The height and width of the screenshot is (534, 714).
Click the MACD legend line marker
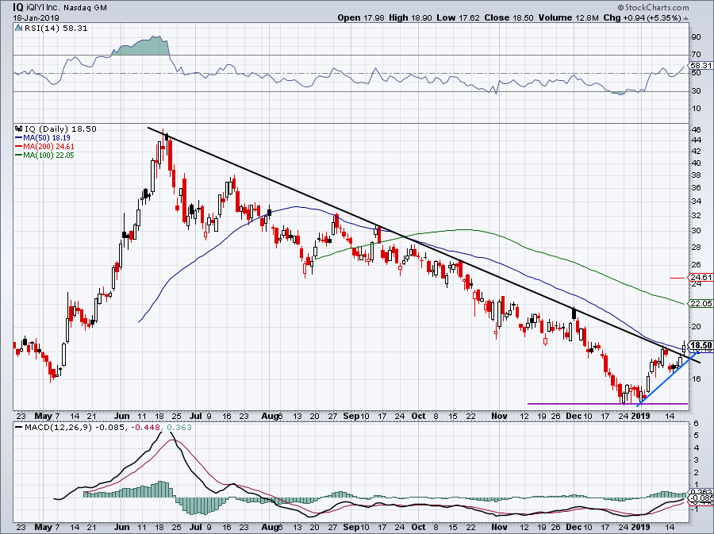point(19,428)
